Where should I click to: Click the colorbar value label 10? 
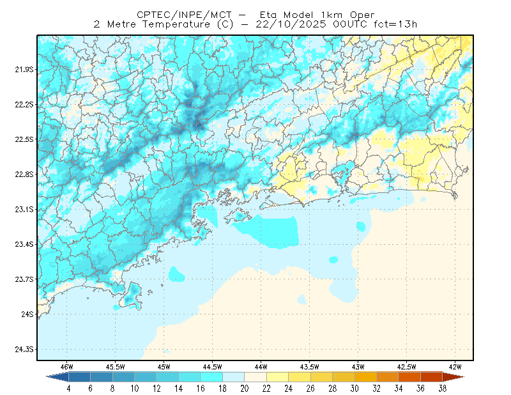[135, 389]
